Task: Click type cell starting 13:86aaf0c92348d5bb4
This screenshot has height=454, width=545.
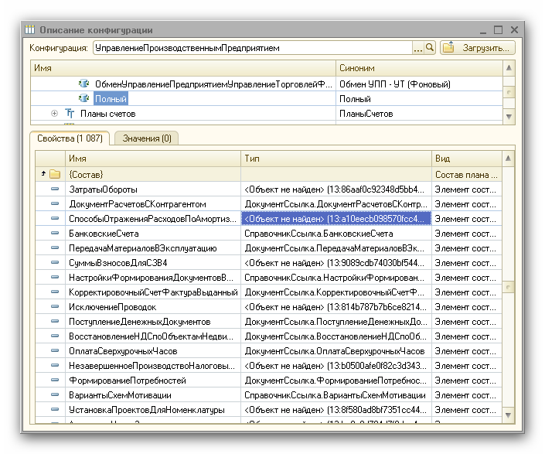Action: point(336,189)
